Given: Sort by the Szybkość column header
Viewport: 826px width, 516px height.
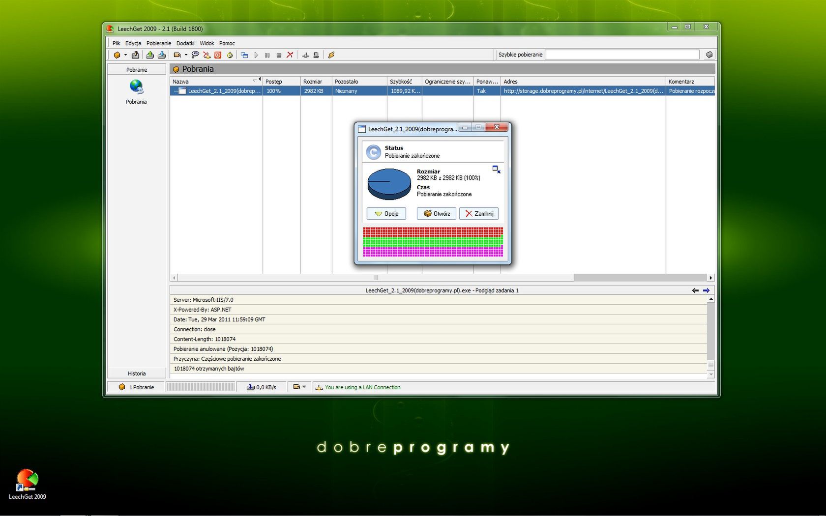Looking at the screenshot, I should pos(404,82).
